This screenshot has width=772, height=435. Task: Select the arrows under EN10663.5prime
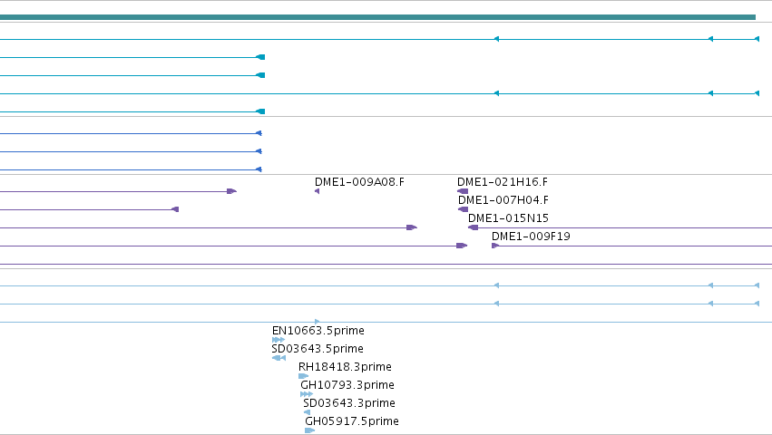coord(279,340)
